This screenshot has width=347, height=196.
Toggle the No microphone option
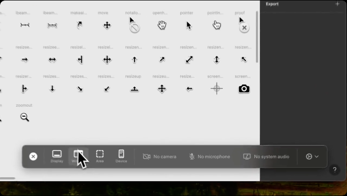point(209,156)
